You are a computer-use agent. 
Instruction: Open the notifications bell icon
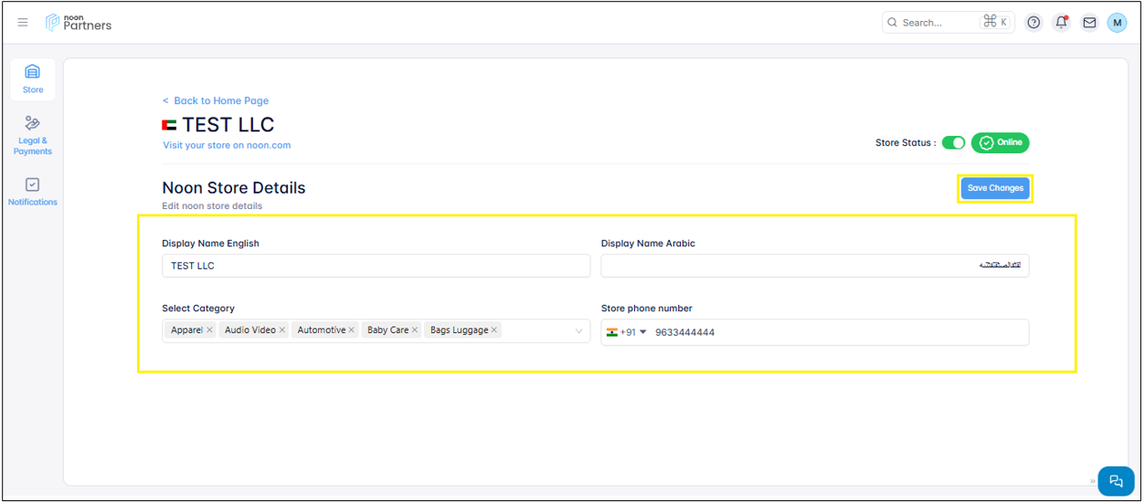click(x=1061, y=23)
